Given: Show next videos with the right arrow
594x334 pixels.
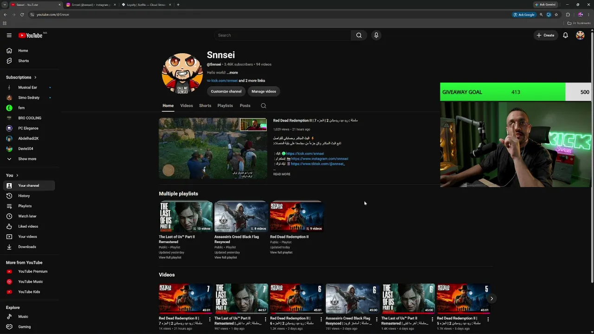Looking at the screenshot, I should tap(491, 298).
